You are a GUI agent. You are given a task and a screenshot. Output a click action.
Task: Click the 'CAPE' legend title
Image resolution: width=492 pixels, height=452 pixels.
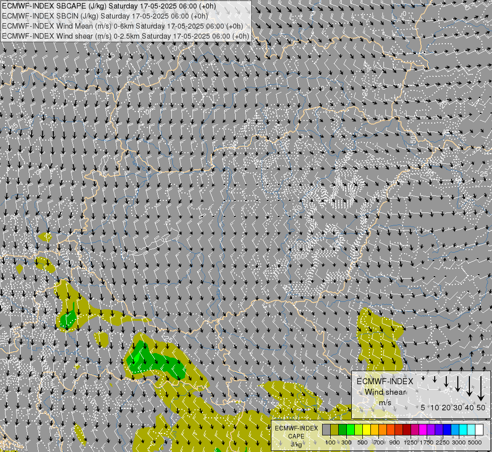coord(296,436)
